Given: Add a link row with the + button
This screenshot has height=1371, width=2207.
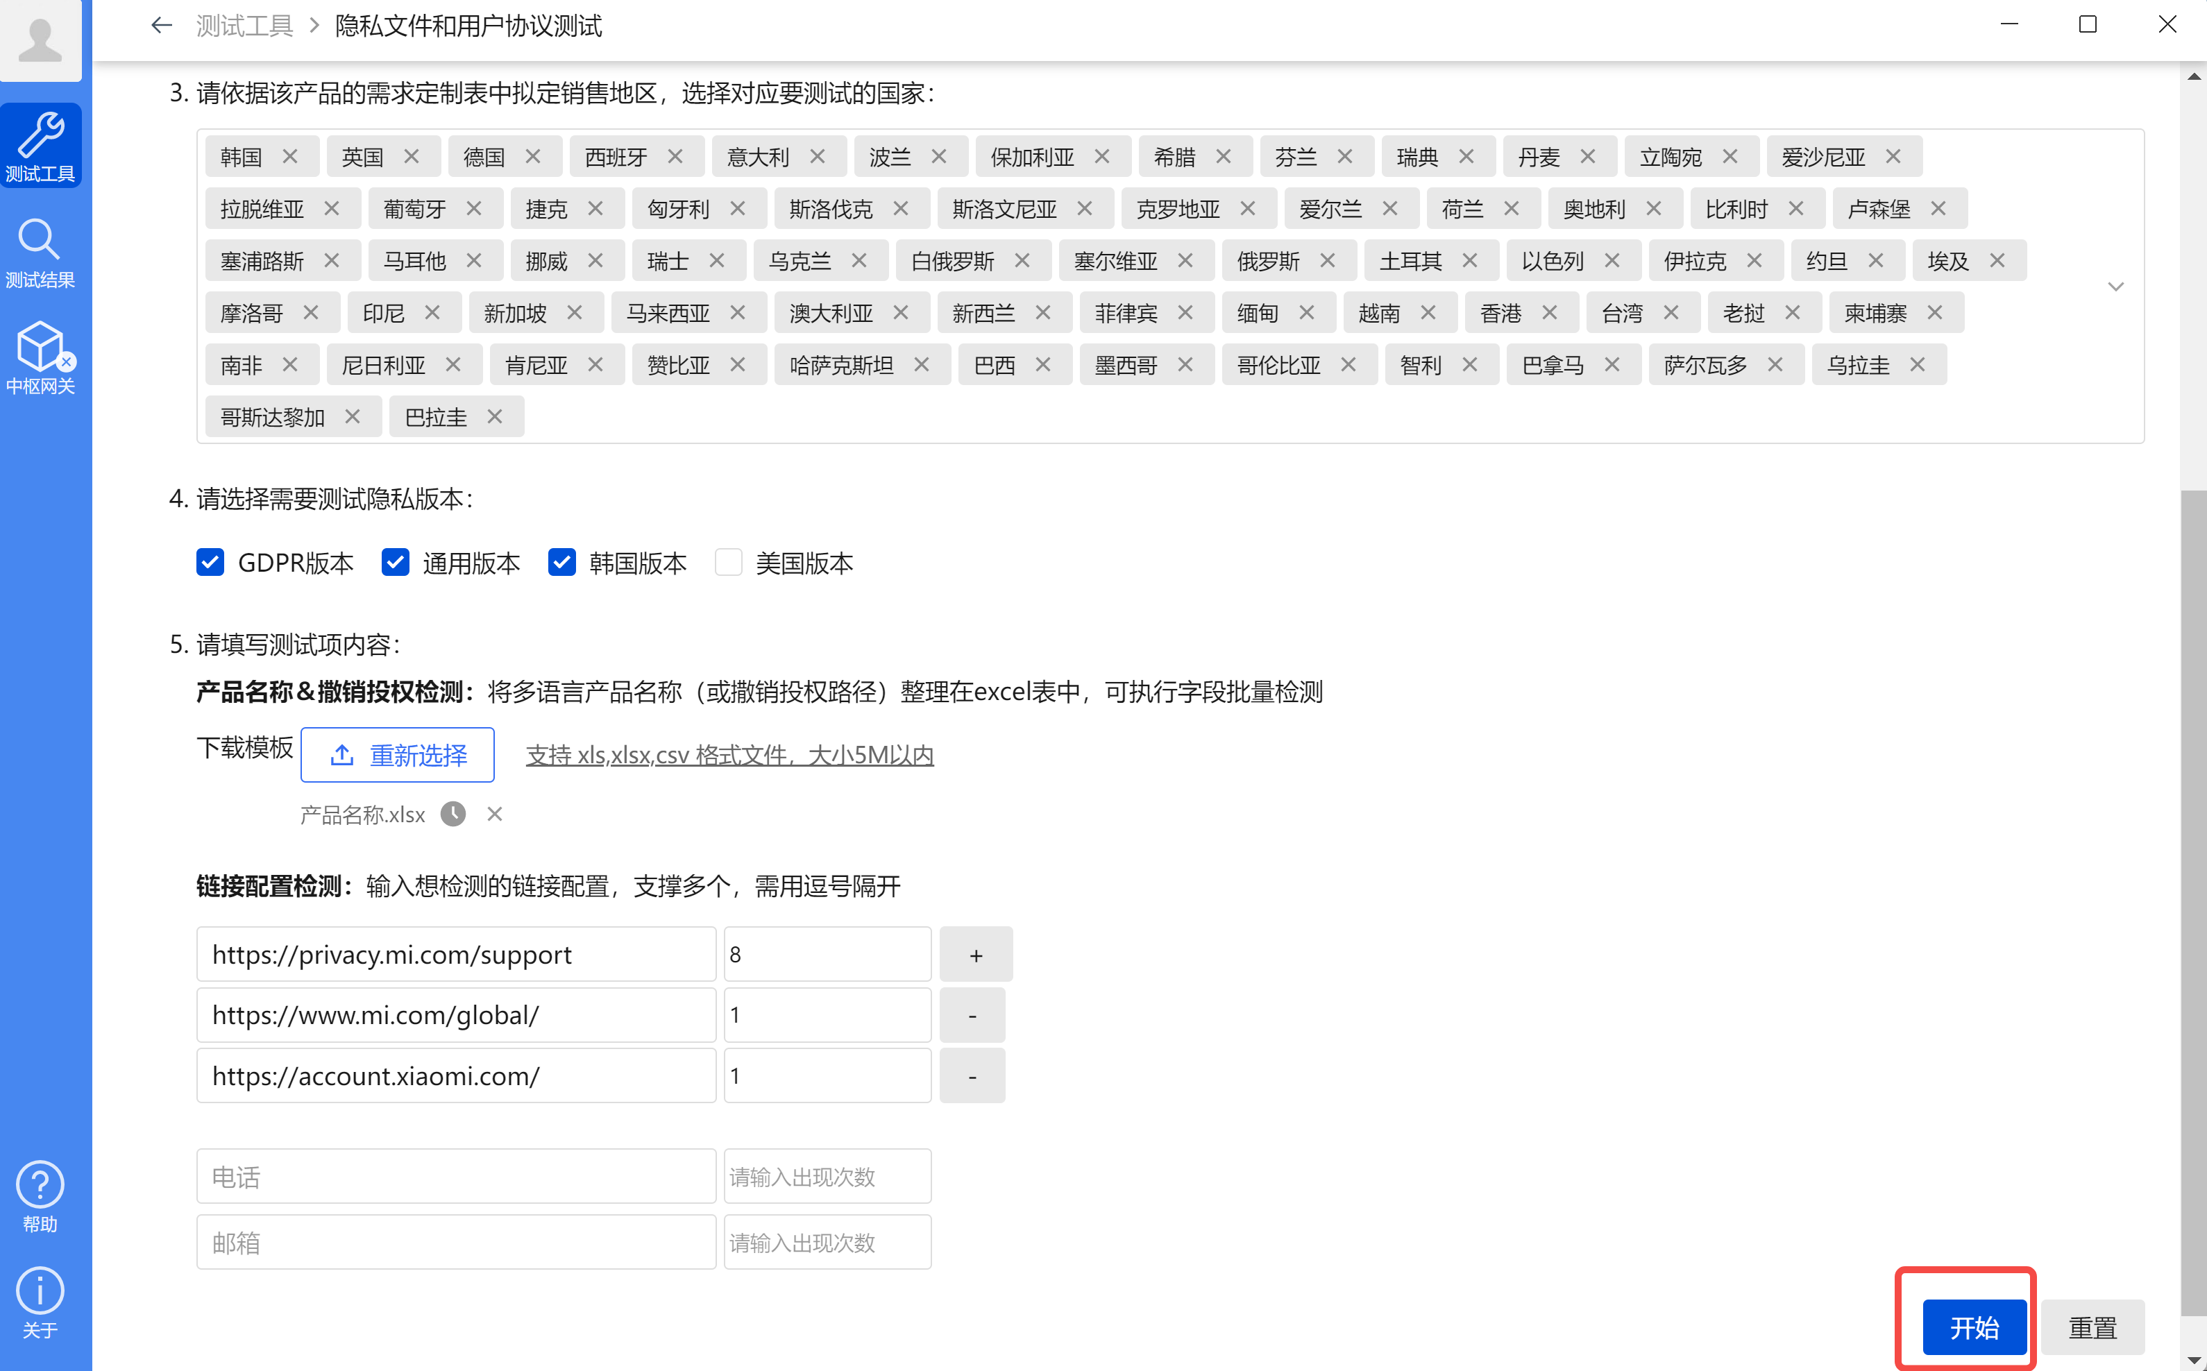Looking at the screenshot, I should coord(976,955).
